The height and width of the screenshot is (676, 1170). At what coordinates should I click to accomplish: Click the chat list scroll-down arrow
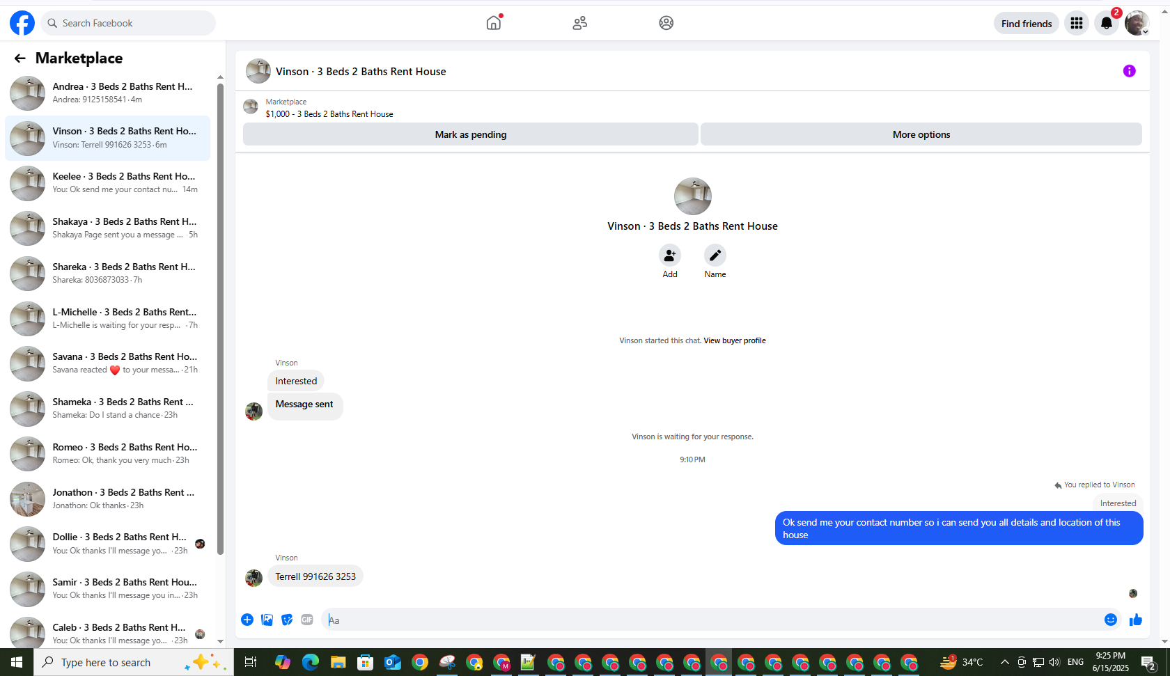point(220,641)
